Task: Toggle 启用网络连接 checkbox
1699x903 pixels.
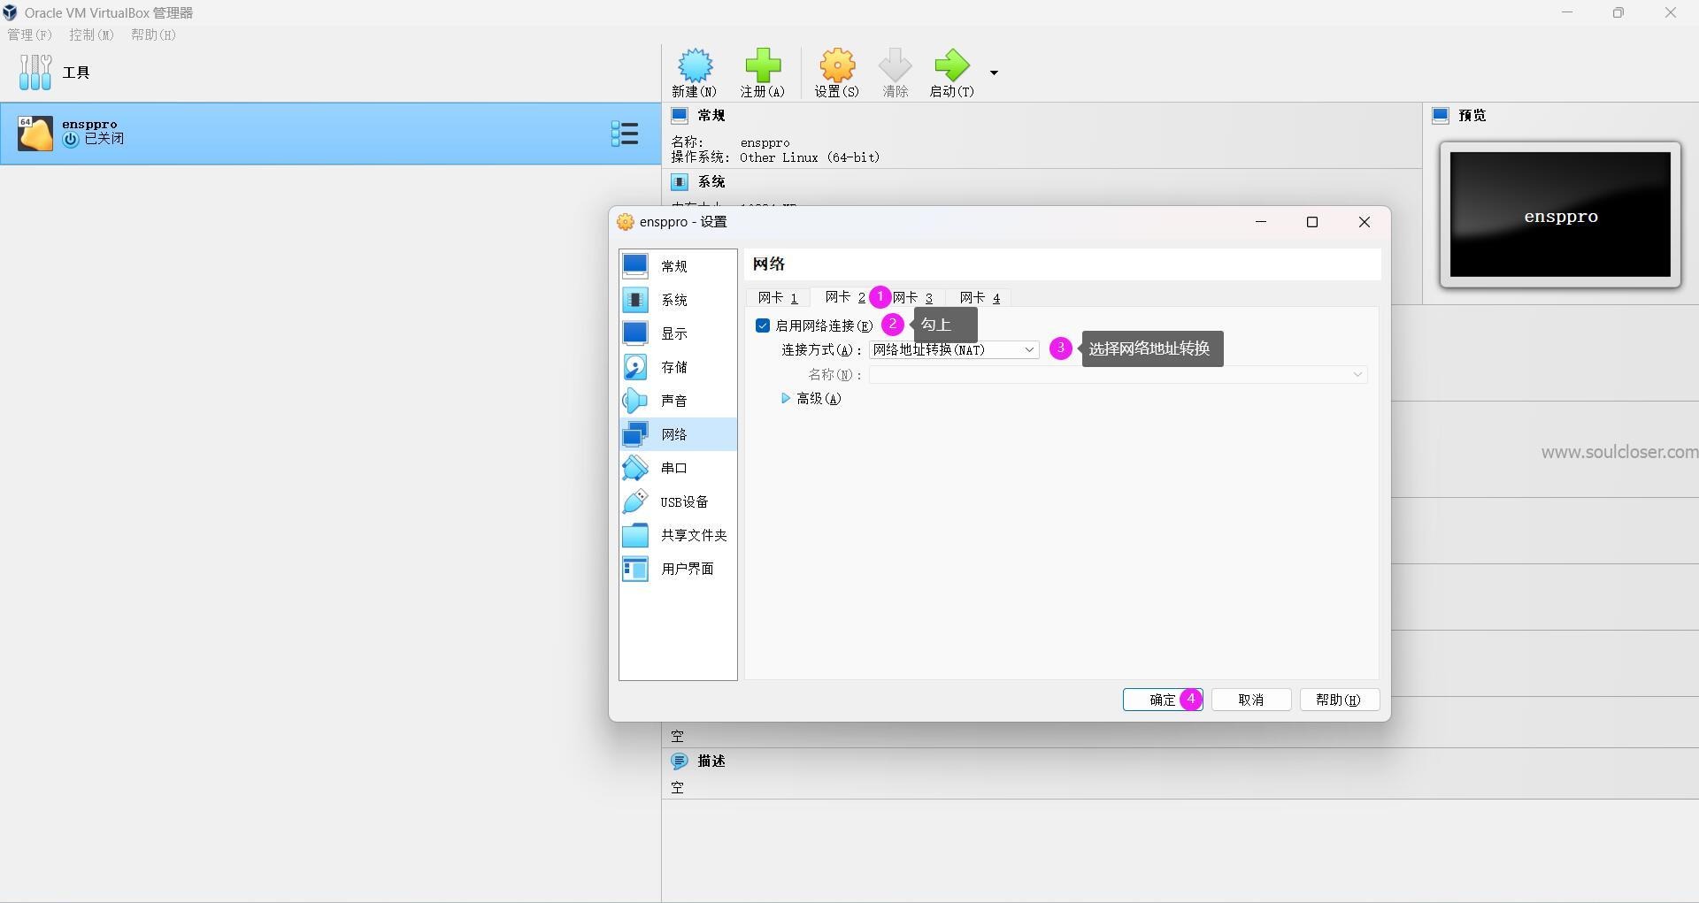Action: pyautogui.click(x=763, y=325)
